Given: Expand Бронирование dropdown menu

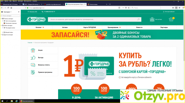Looking at the screenshot, I should (x=114, y=27).
